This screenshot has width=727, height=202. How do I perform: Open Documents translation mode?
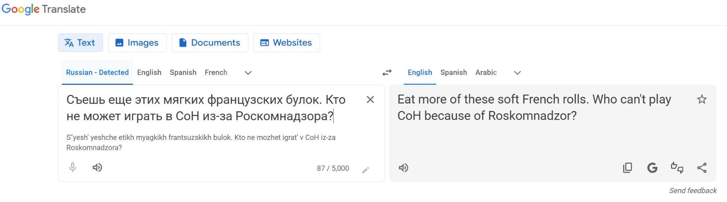(x=210, y=43)
